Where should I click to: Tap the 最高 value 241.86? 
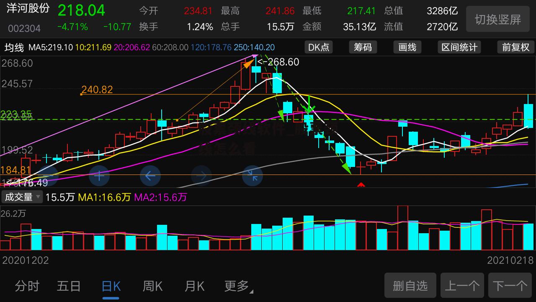pos(280,11)
